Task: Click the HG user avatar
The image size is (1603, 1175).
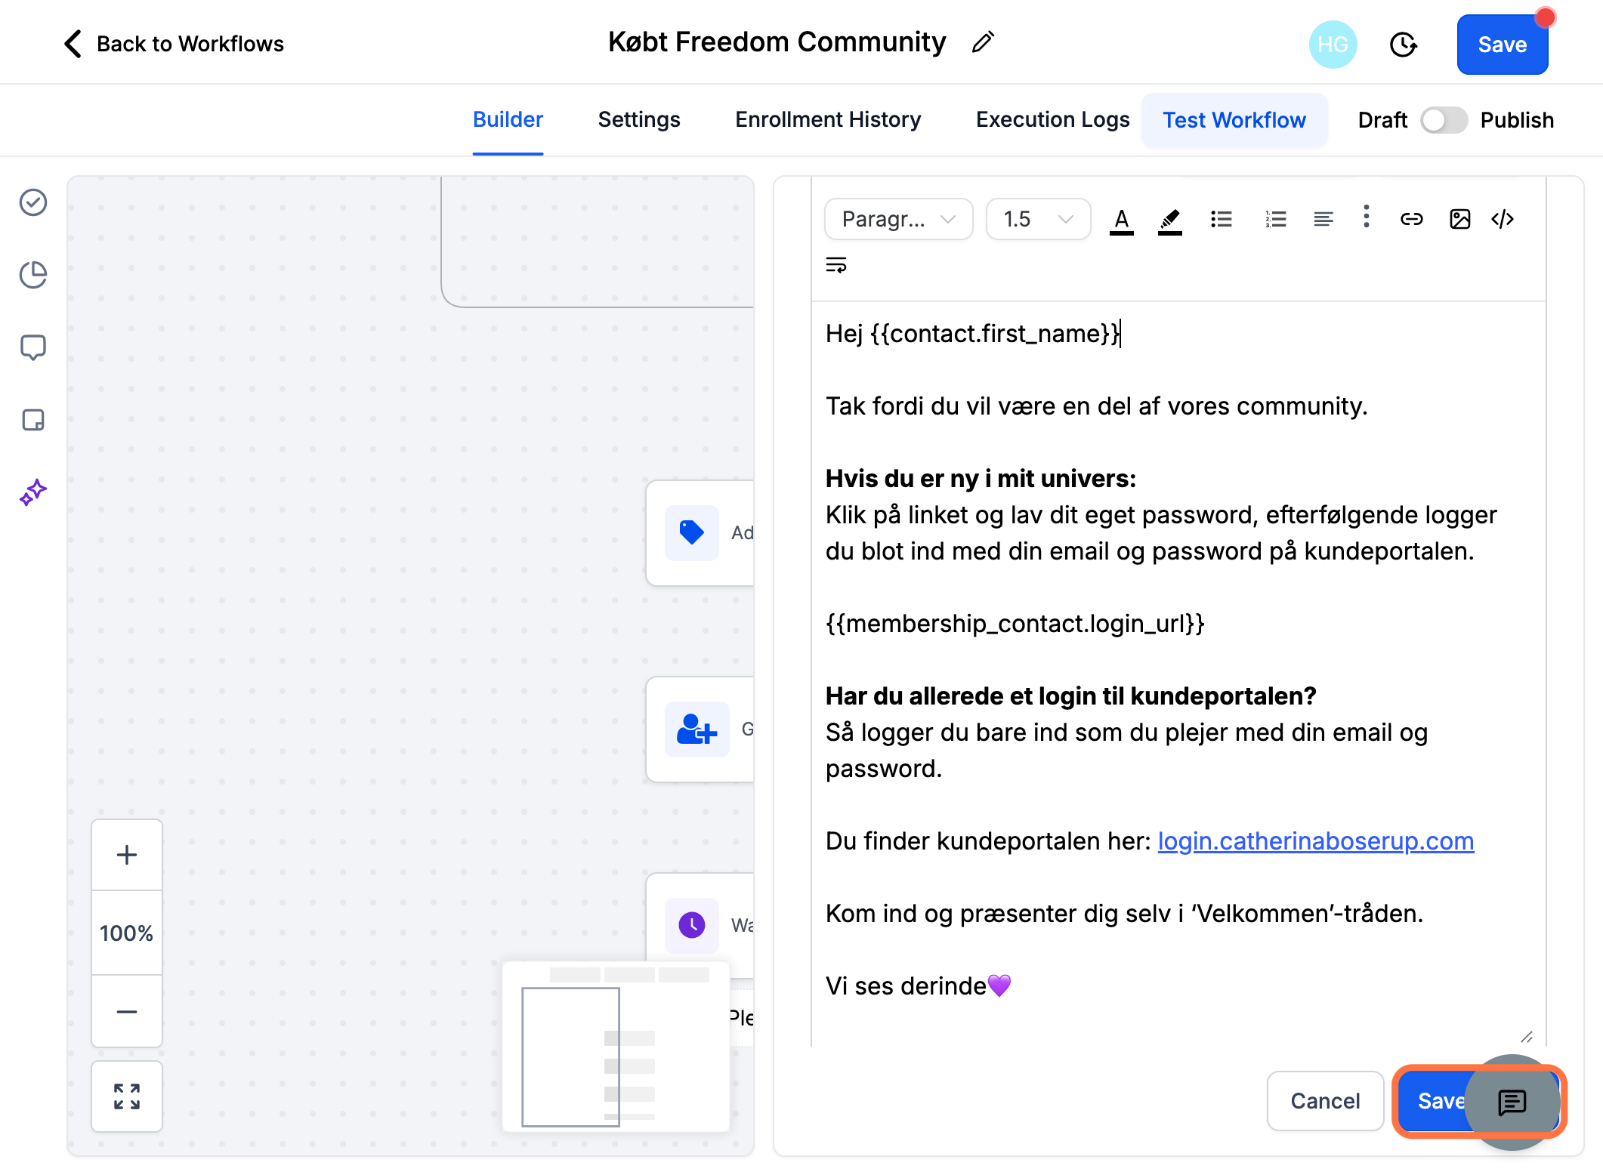Action: [1333, 45]
